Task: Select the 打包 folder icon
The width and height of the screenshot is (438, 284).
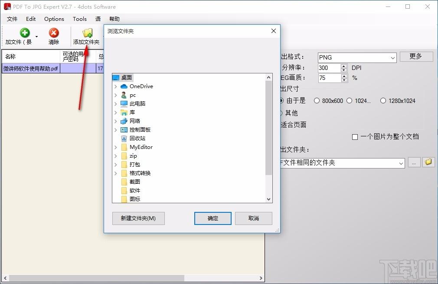Action: (124, 165)
